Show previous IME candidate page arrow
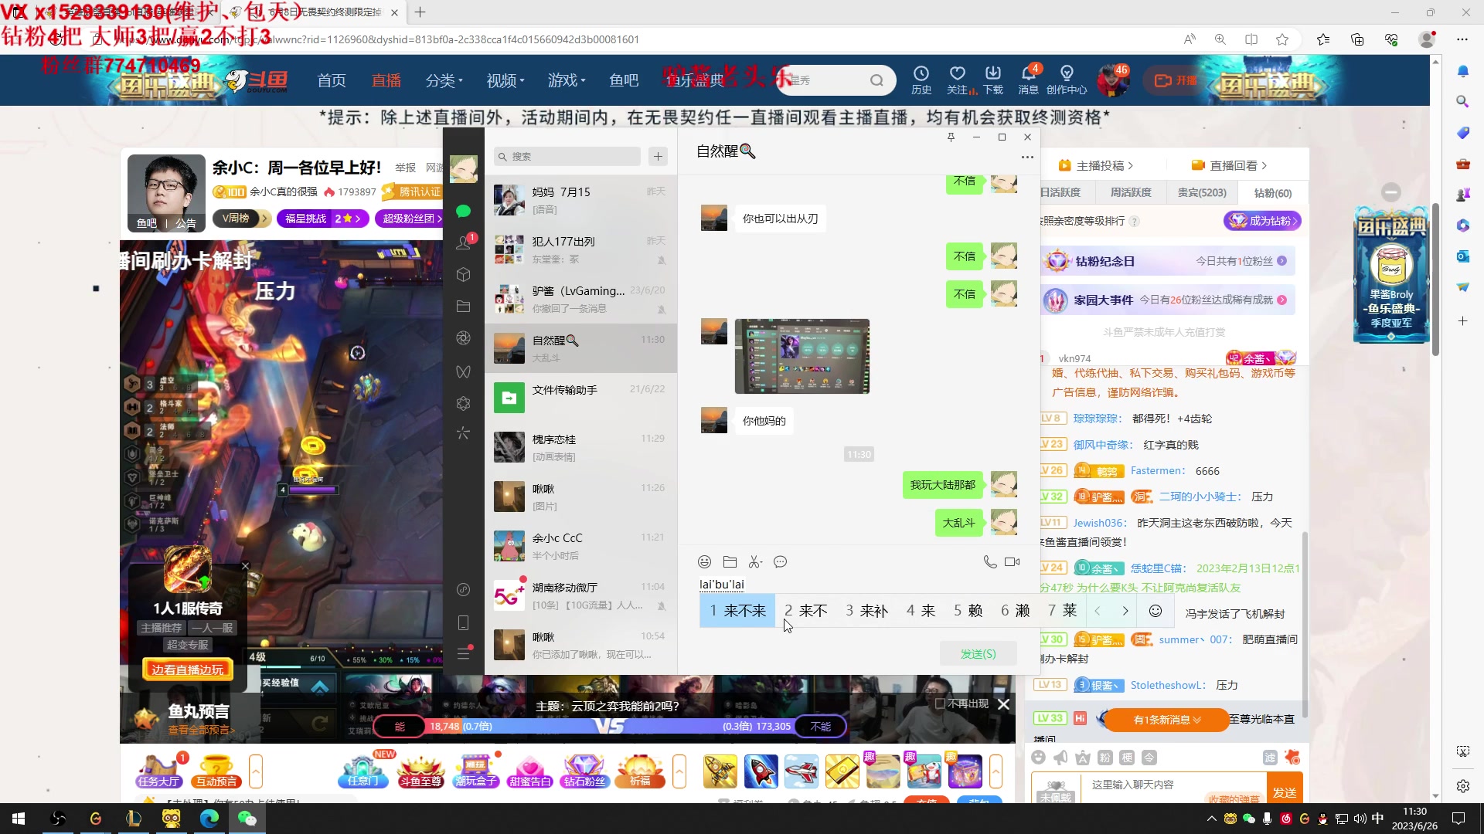The width and height of the screenshot is (1484, 834). click(1098, 611)
